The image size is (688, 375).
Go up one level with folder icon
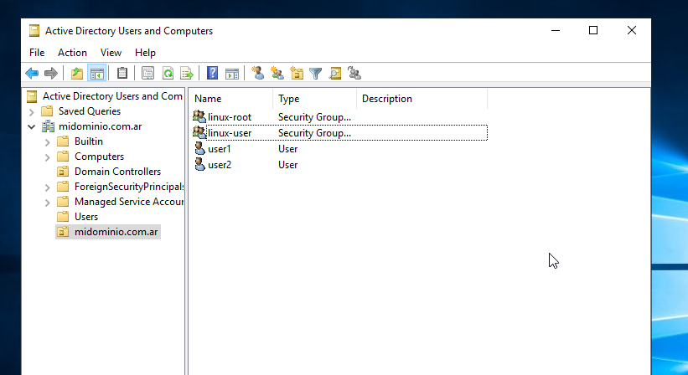(77, 73)
